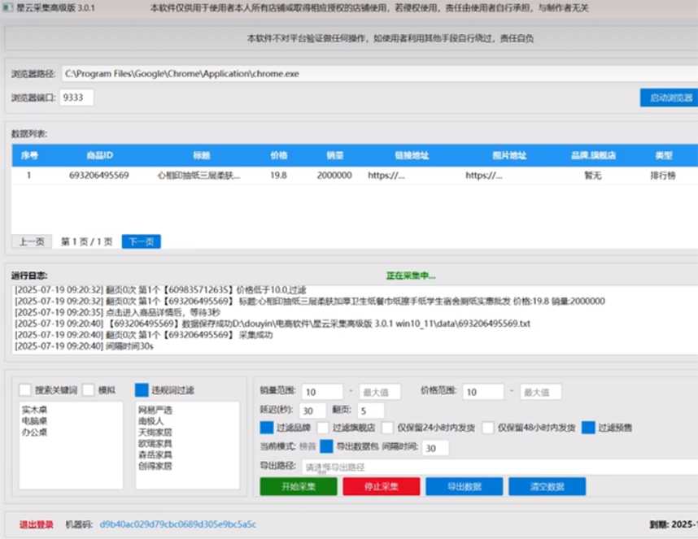The height and width of the screenshot is (539, 698).
Task: Clear data with 清空数据 button
Action: [x=547, y=486]
